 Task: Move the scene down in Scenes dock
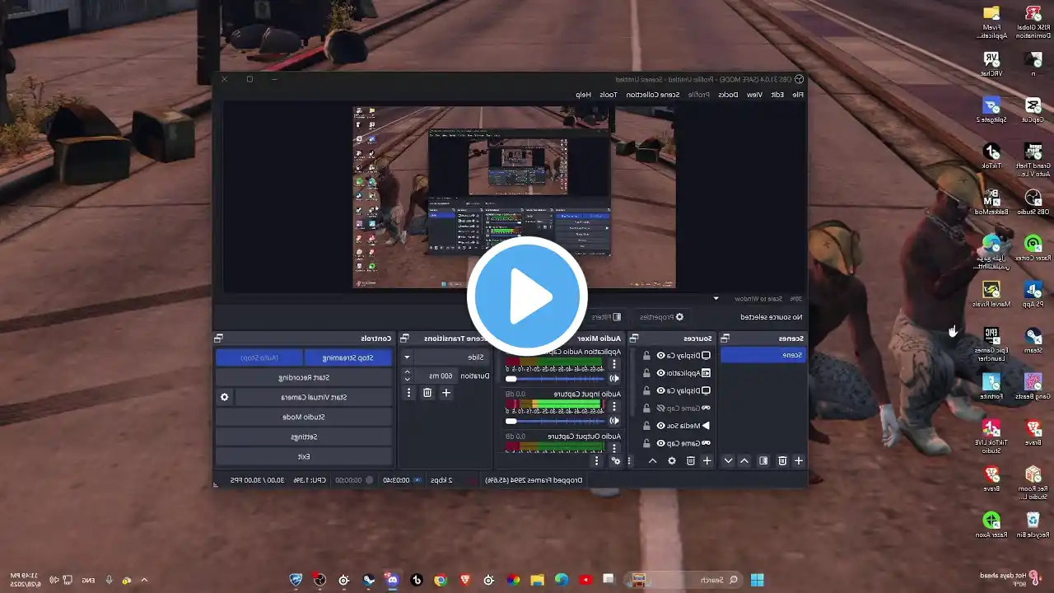[x=728, y=460]
